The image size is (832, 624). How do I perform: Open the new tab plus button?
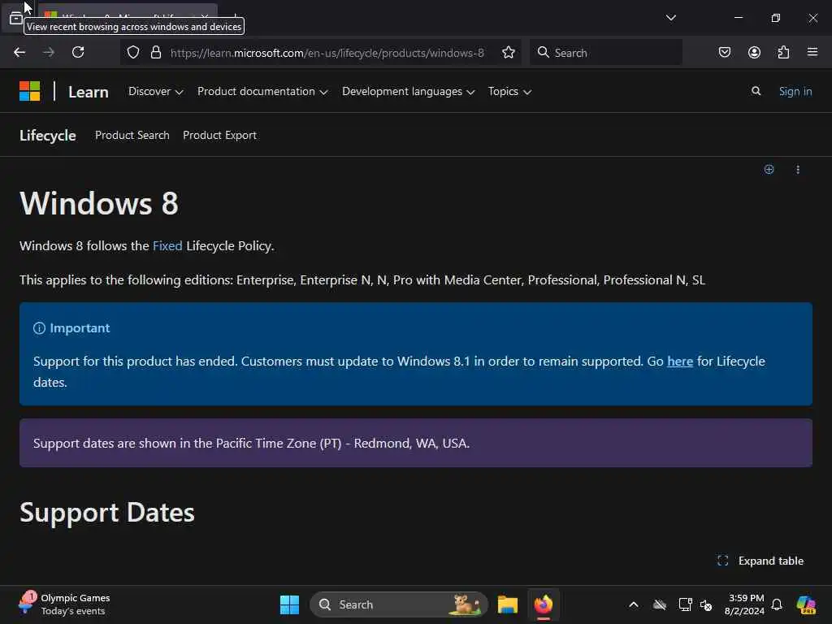(x=235, y=17)
